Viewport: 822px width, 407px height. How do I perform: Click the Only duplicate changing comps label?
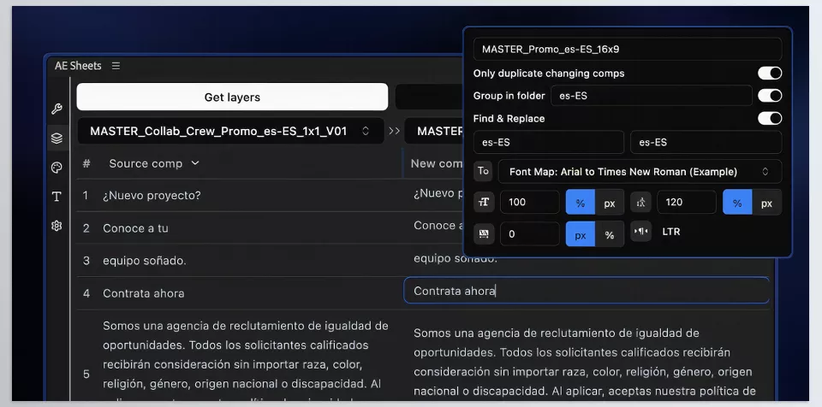(549, 74)
